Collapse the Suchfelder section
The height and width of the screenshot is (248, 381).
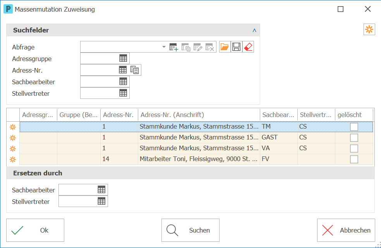254,30
